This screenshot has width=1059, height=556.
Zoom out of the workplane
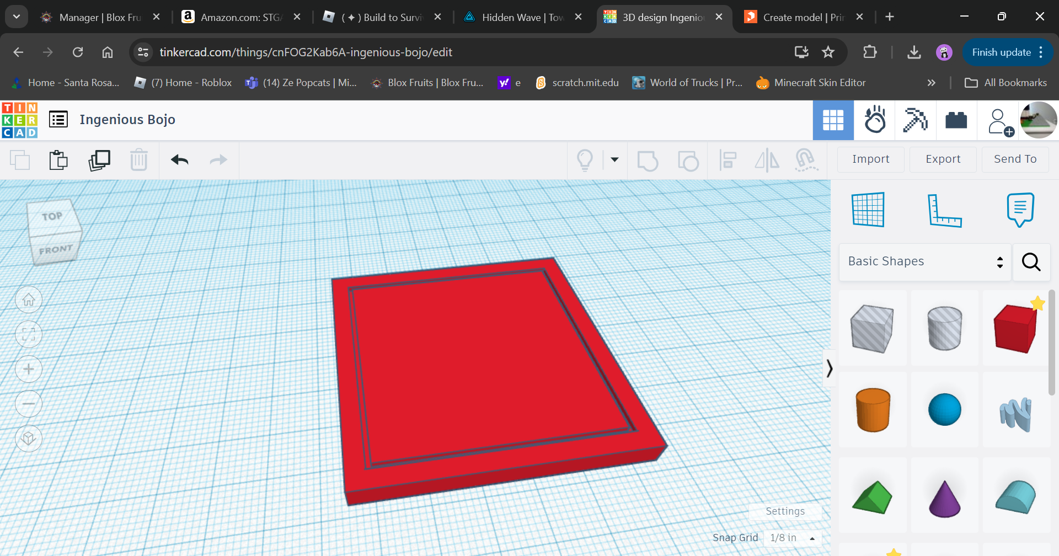[29, 404]
